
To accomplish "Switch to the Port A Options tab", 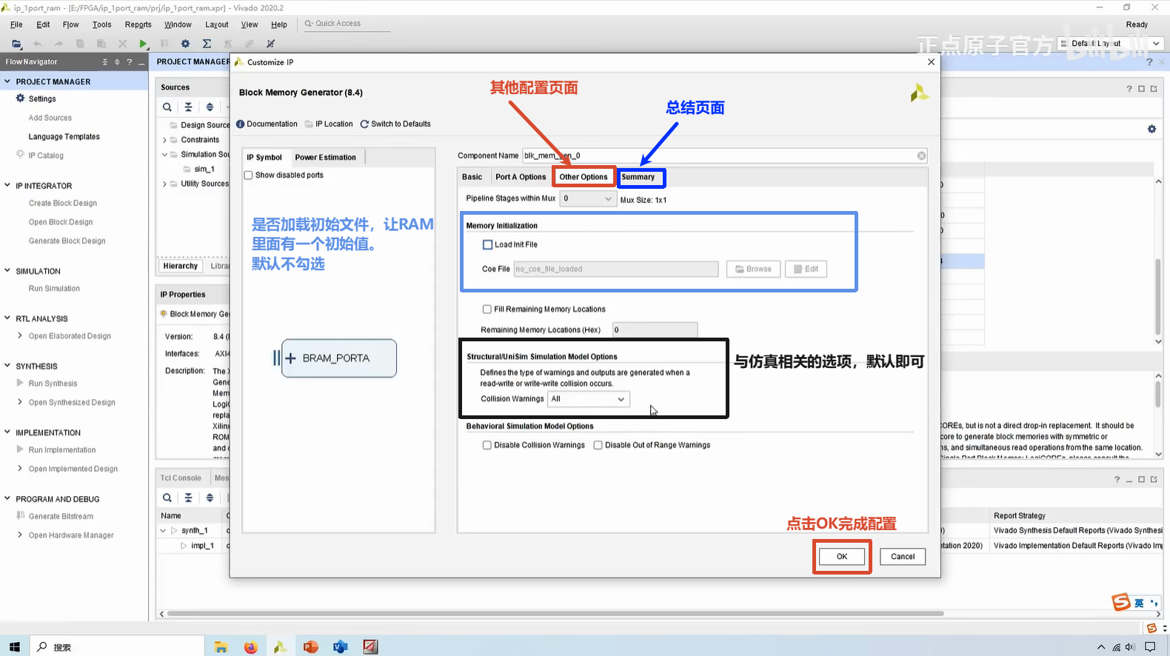I will click(521, 177).
